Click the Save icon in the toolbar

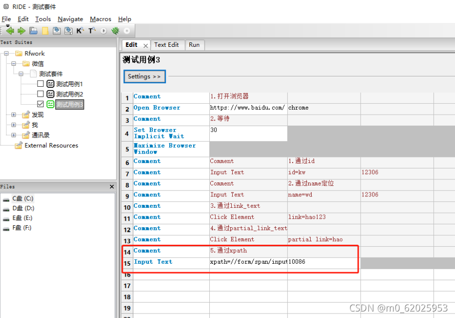tap(56, 30)
